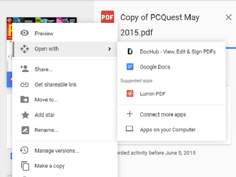Expand the Open with submenu arrow
Image resolution: width=236 pixels, height=177 pixels.
coord(110,49)
